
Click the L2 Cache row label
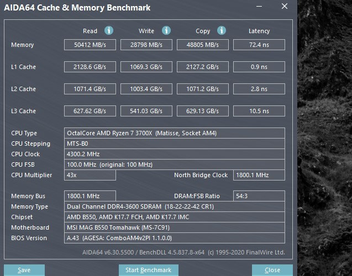pos(24,89)
